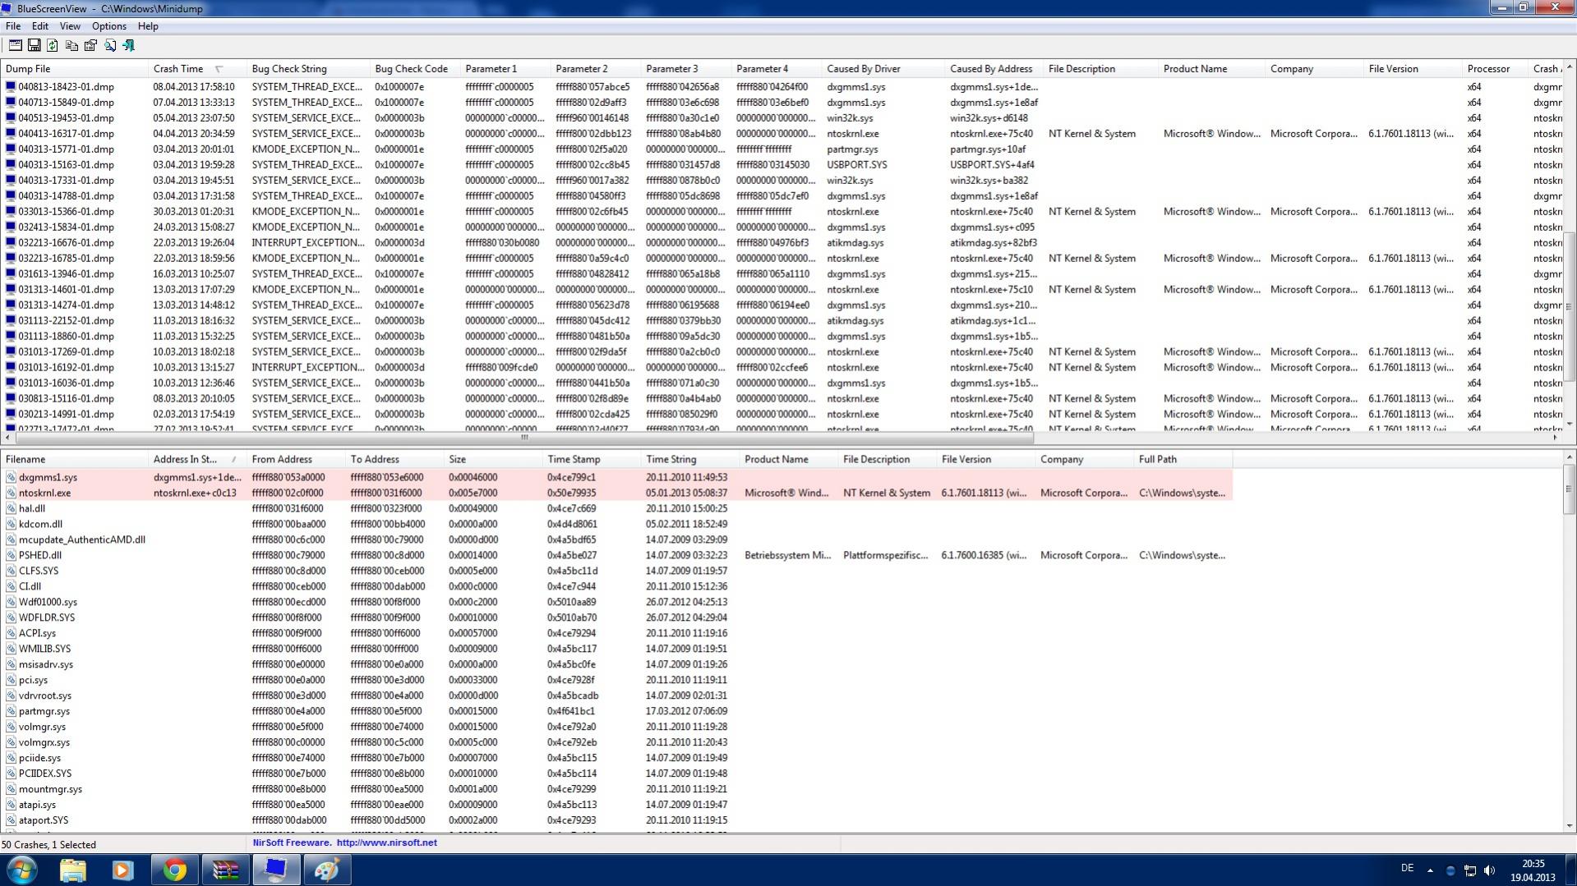The height and width of the screenshot is (886, 1577).
Task: Select dump file 033013-15366-01.dmp
Action: pos(66,211)
